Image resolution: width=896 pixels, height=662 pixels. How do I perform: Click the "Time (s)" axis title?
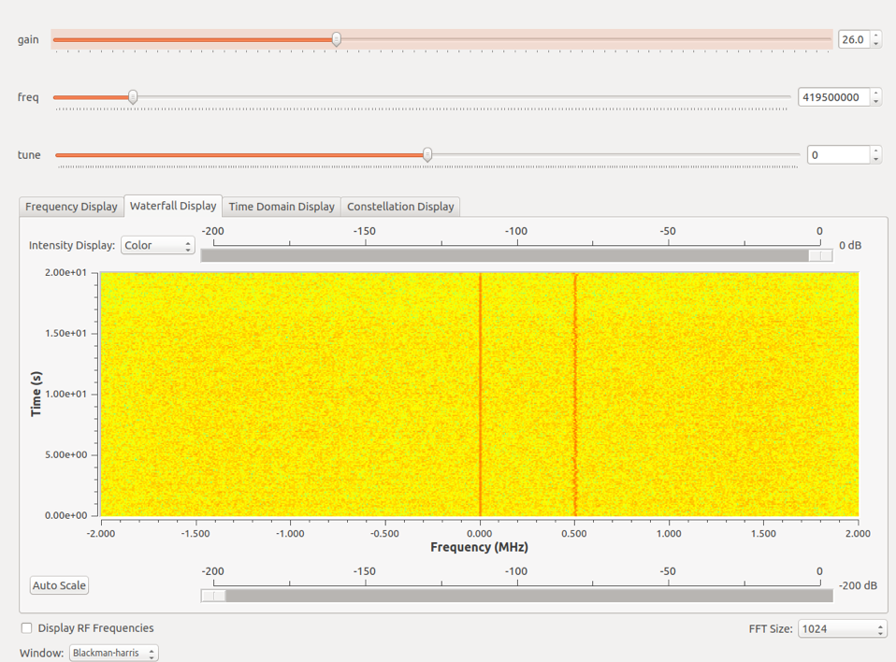click(x=36, y=395)
